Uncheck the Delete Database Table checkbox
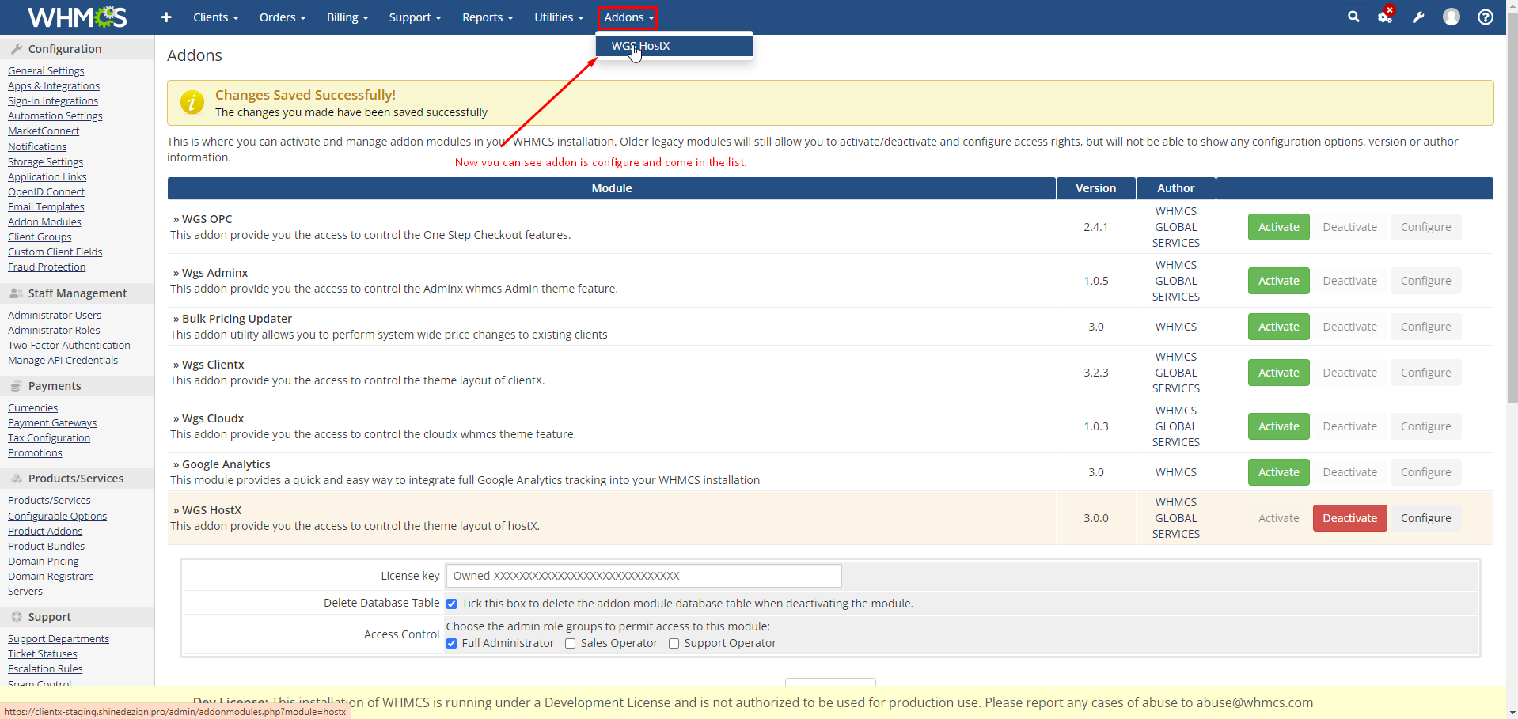The image size is (1518, 719). click(x=451, y=604)
